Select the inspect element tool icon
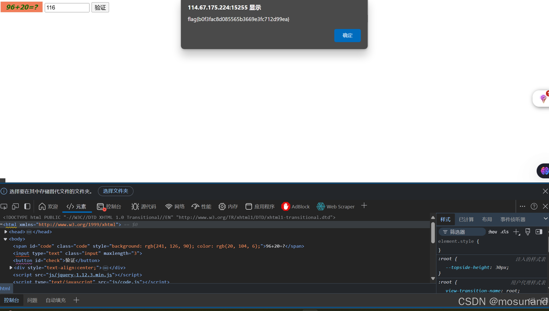 4,207
